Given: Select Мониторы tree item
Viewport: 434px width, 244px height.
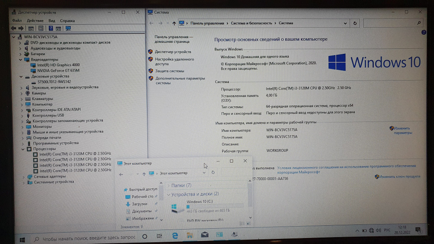Looking at the screenshot, I should (x=42, y=127).
